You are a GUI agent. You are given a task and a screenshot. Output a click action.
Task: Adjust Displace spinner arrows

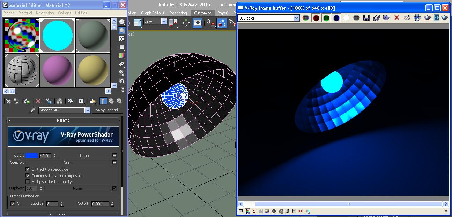click(41, 188)
